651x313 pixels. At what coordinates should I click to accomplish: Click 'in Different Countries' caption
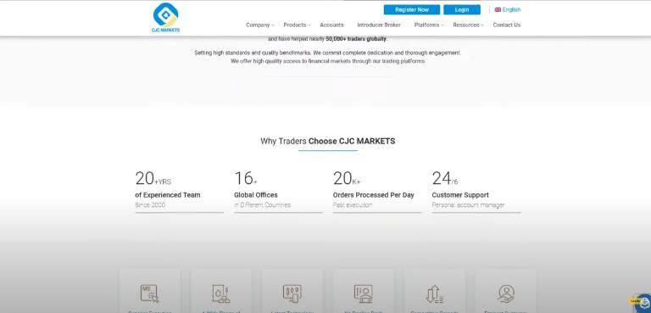coord(263,205)
